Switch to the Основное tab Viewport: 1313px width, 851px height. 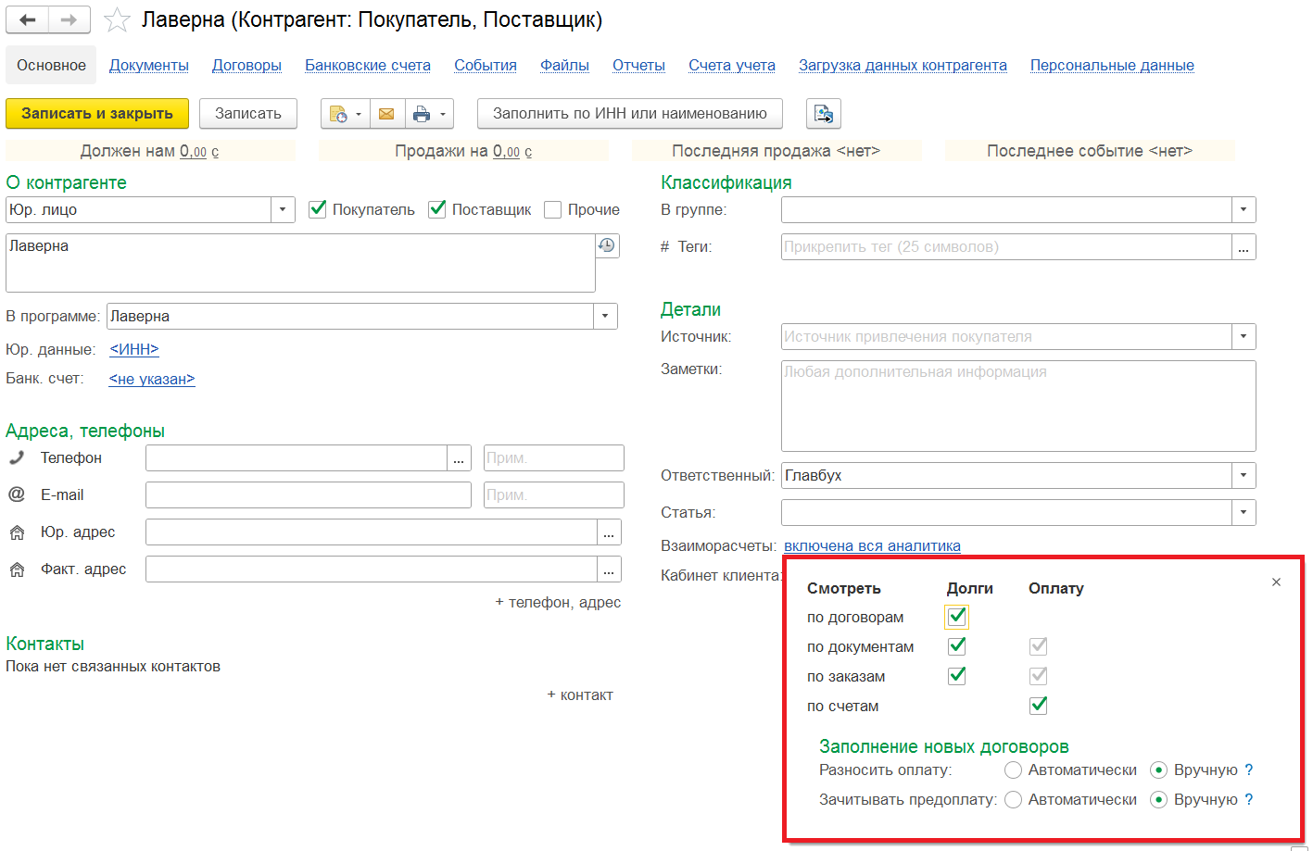coord(51,65)
